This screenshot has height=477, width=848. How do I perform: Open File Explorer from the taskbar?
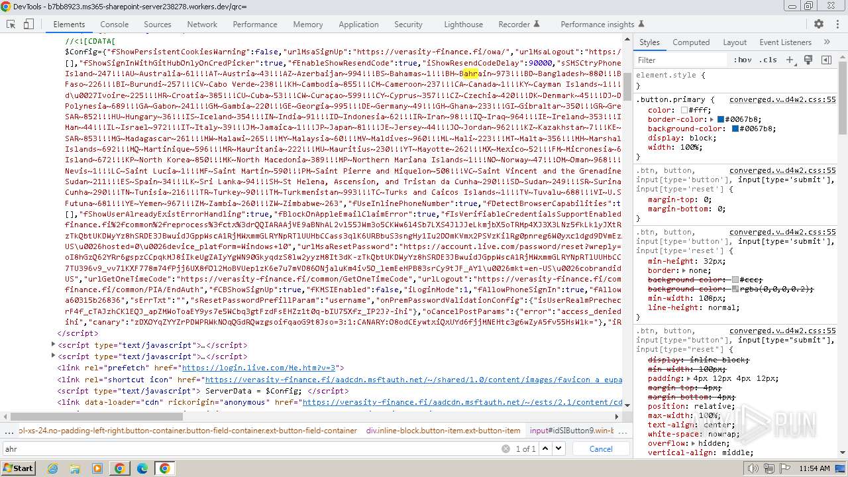pos(76,468)
